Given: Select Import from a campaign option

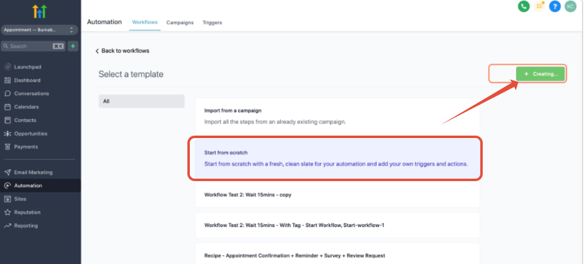Looking at the screenshot, I should coord(337,116).
